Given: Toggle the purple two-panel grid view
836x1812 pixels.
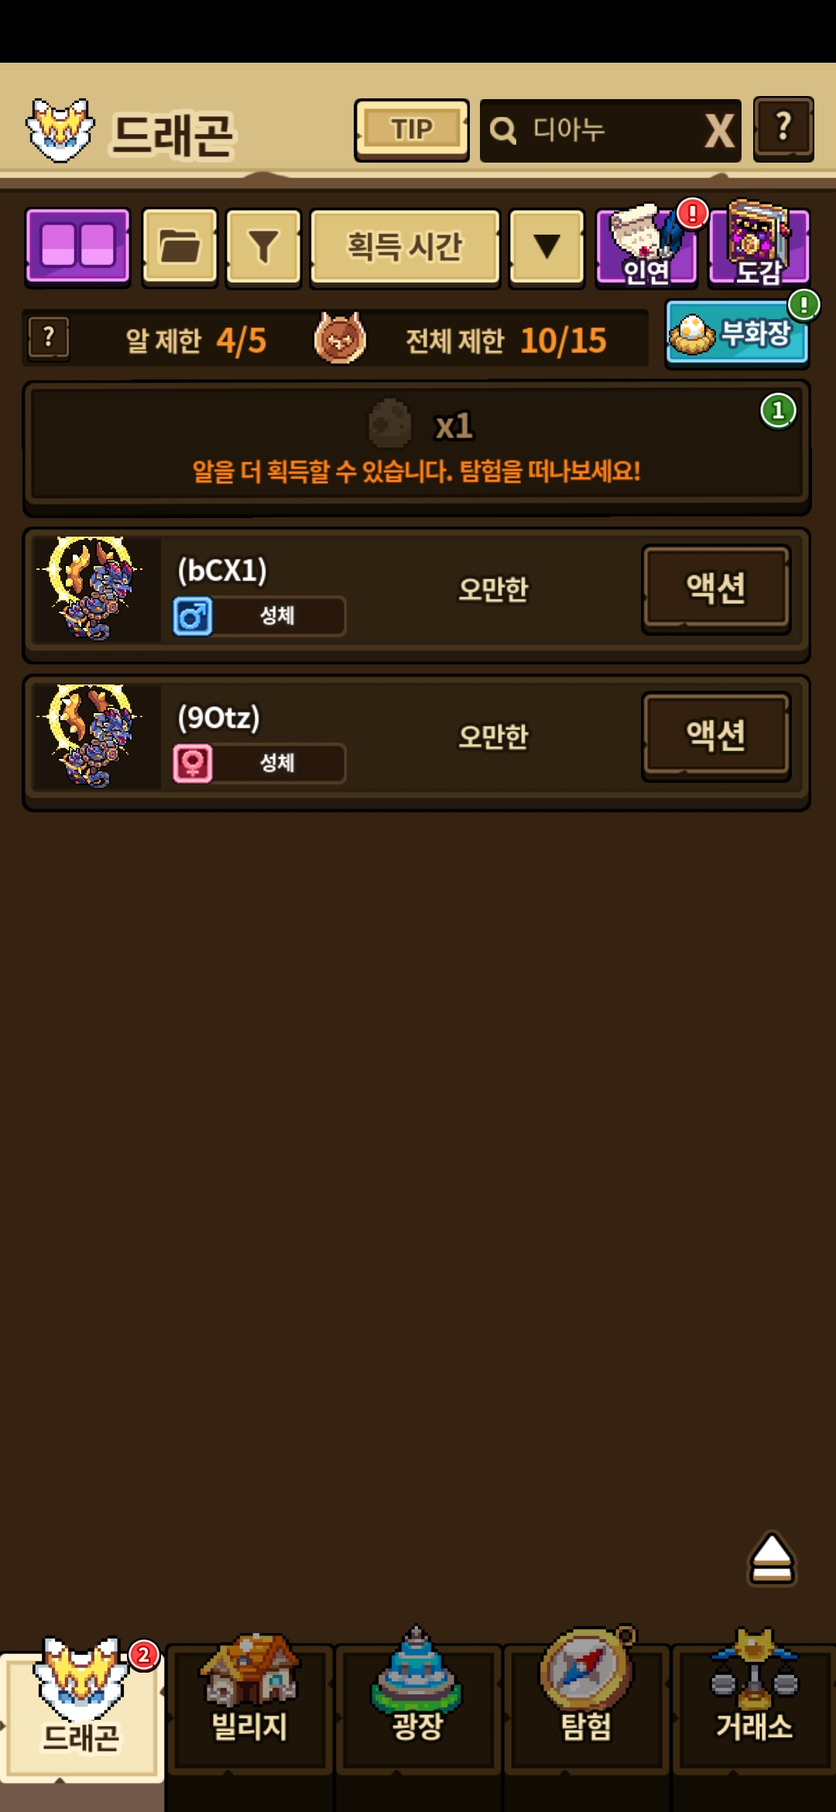Looking at the screenshot, I should [77, 246].
